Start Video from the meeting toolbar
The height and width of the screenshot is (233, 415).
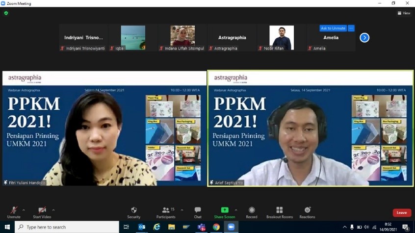tap(42, 212)
